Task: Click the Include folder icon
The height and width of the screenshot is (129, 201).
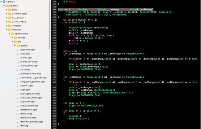Action: (x=15, y=38)
